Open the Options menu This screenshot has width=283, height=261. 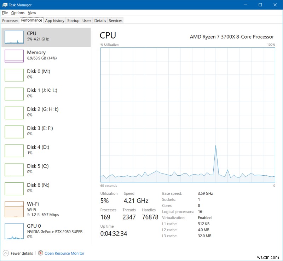tap(18, 13)
